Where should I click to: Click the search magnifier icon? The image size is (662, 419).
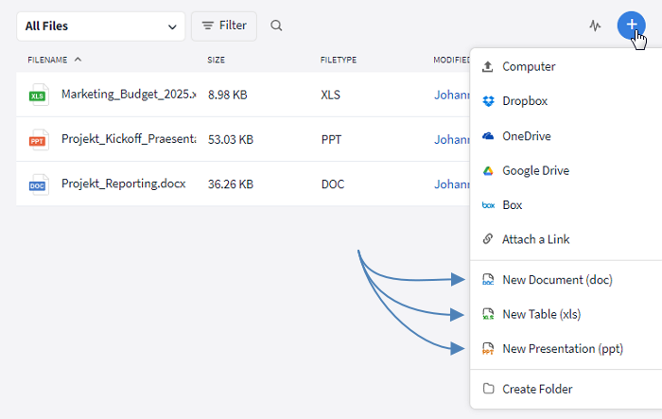[276, 26]
